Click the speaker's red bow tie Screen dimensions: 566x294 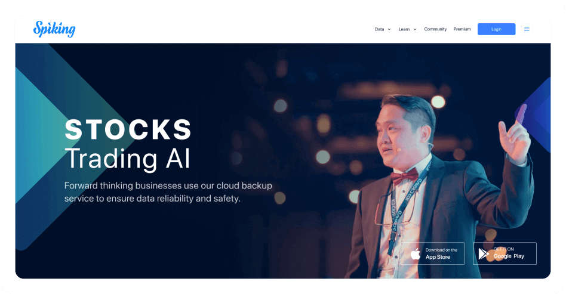tap(405, 177)
